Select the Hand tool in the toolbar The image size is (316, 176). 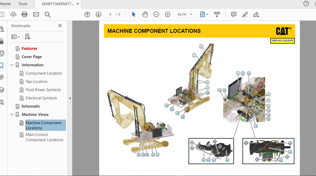(x=145, y=14)
